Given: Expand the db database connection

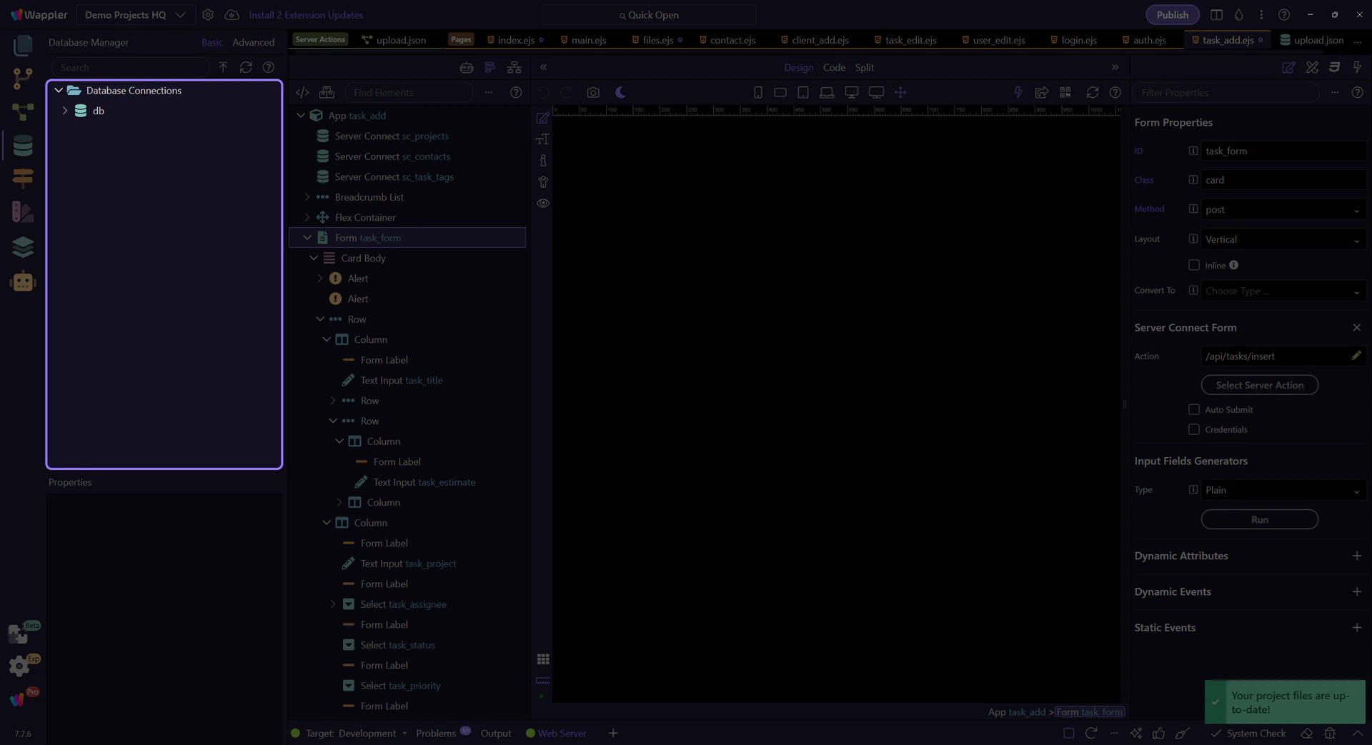Looking at the screenshot, I should click(65, 111).
